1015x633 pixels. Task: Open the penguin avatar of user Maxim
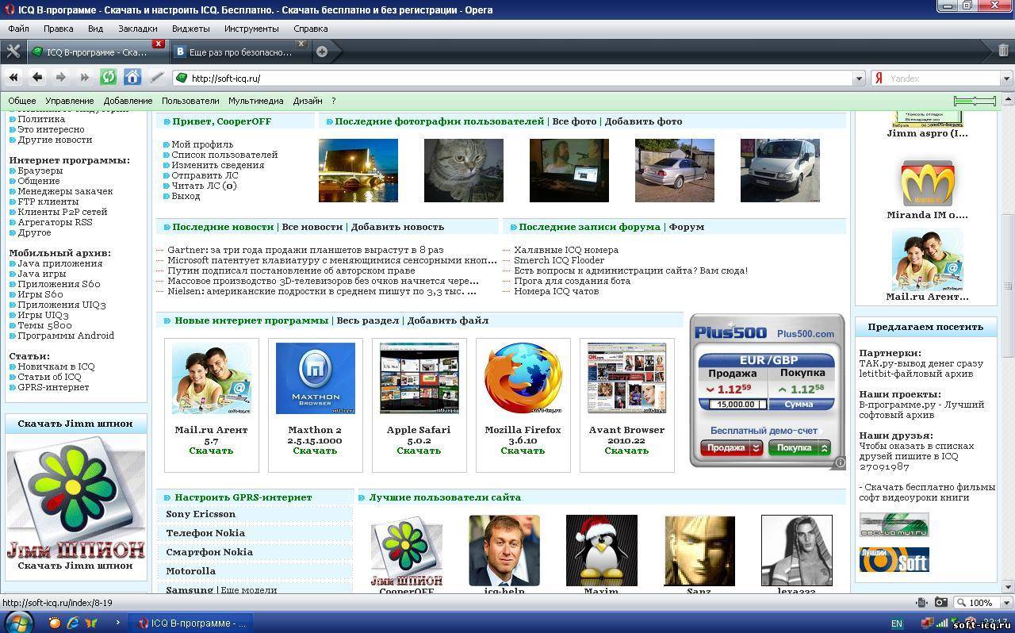(601, 551)
